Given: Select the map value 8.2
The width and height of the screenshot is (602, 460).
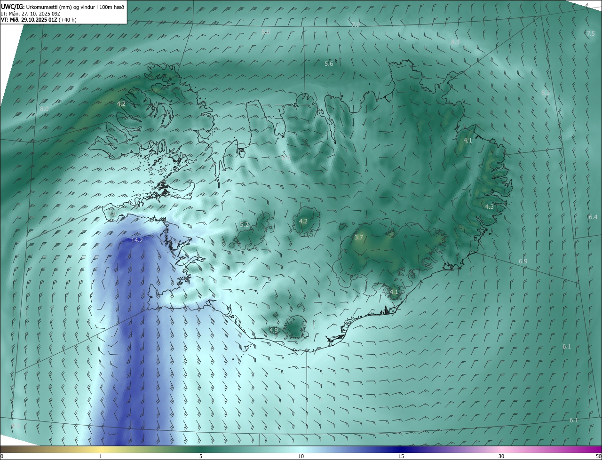Looking at the screenshot, I should (x=546, y=93).
